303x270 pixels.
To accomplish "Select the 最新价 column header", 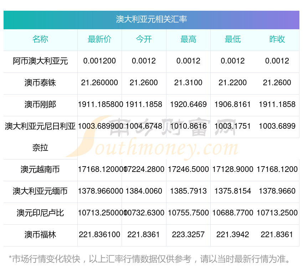I will pos(99,39).
